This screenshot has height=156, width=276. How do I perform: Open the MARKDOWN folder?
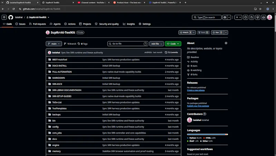coord(59,78)
